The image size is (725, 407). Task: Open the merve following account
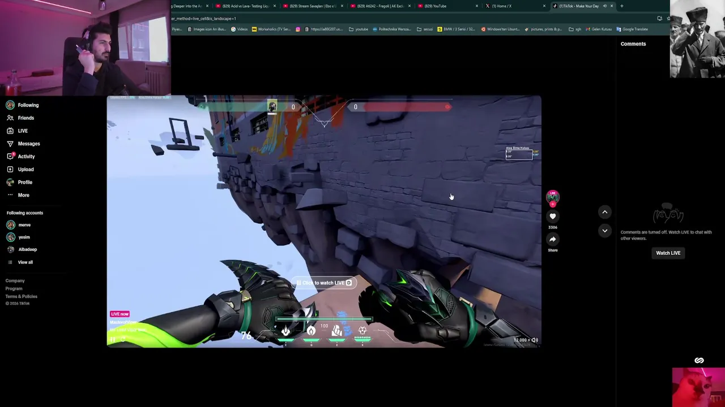[x=19, y=225]
